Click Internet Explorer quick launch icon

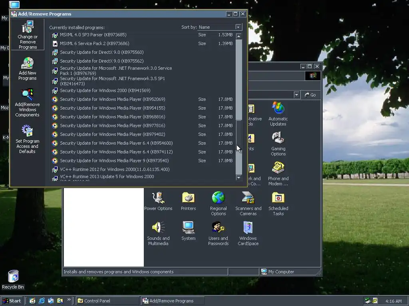click(42, 301)
